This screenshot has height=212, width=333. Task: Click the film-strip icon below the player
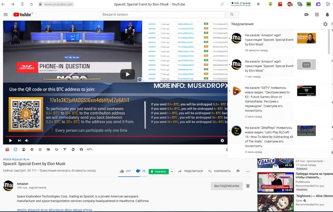pos(40,150)
